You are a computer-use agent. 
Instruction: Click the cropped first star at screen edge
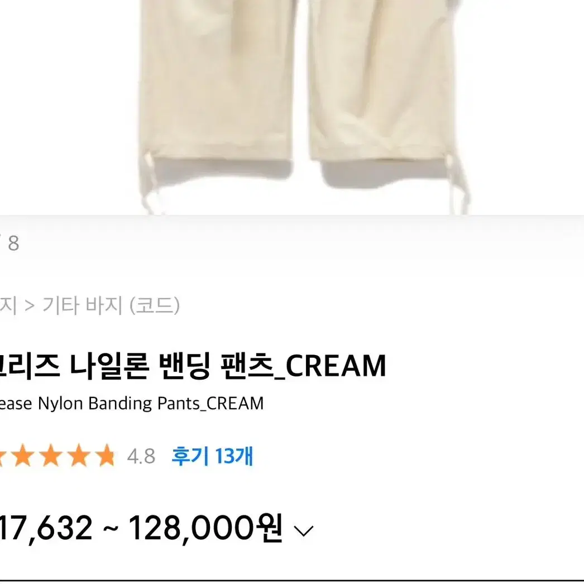point(2,456)
